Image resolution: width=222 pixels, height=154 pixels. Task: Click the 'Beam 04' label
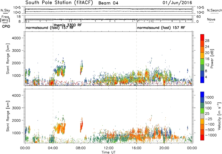pyautogui.click(x=108, y=3)
